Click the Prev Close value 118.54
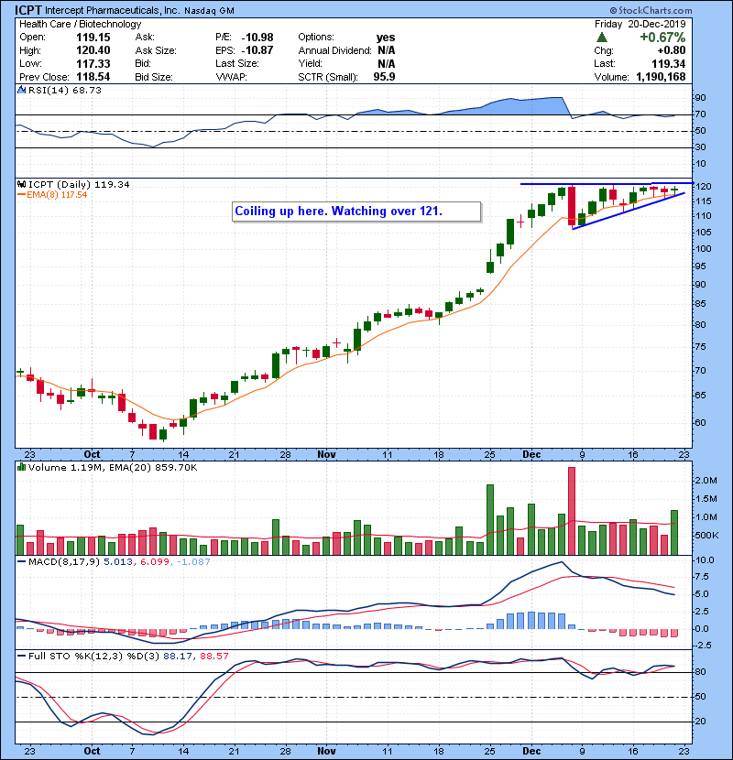This screenshot has height=760, width=733. click(93, 77)
